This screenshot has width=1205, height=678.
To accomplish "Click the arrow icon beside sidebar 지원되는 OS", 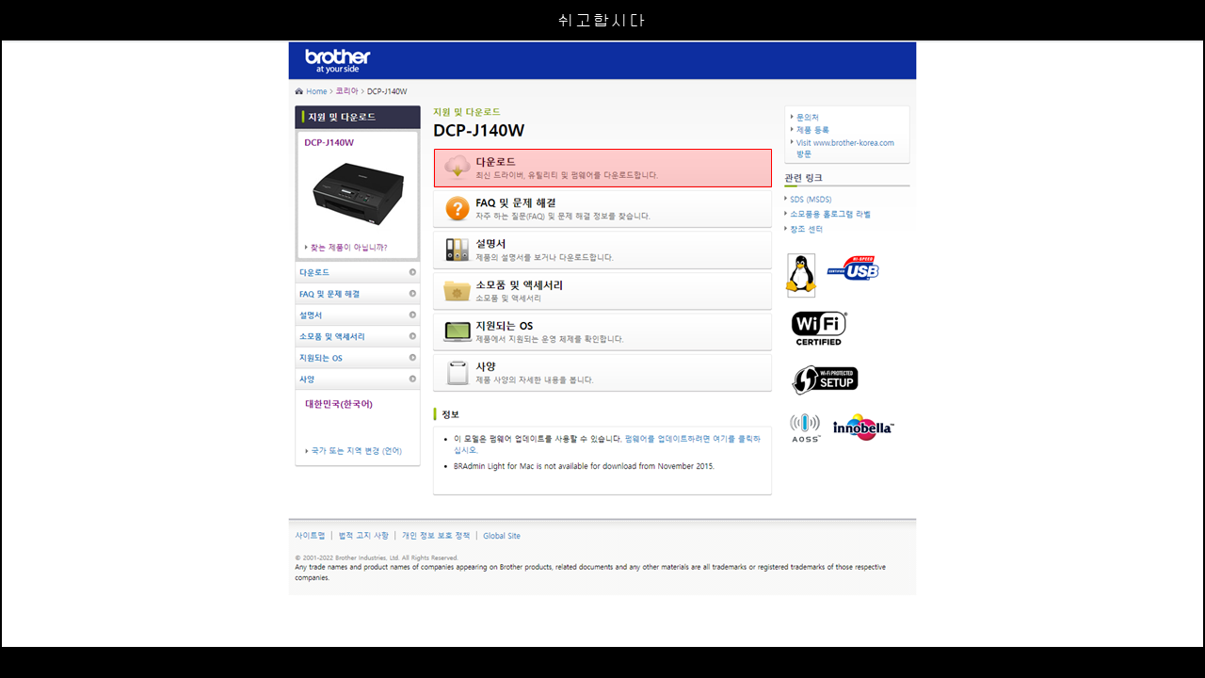I will point(412,358).
